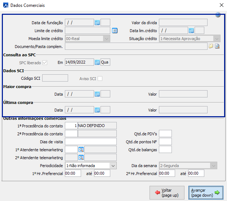Search 2º Atendente telemarketing lookup icon

(x=81, y=157)
